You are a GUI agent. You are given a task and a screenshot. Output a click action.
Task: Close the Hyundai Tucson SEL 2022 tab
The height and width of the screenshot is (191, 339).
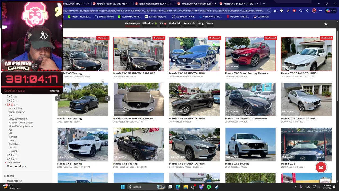click(131, 4)
